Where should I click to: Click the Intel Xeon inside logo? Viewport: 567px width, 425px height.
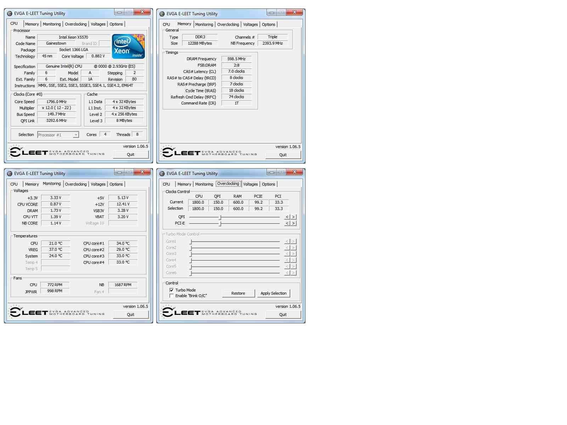click(128, 46)
